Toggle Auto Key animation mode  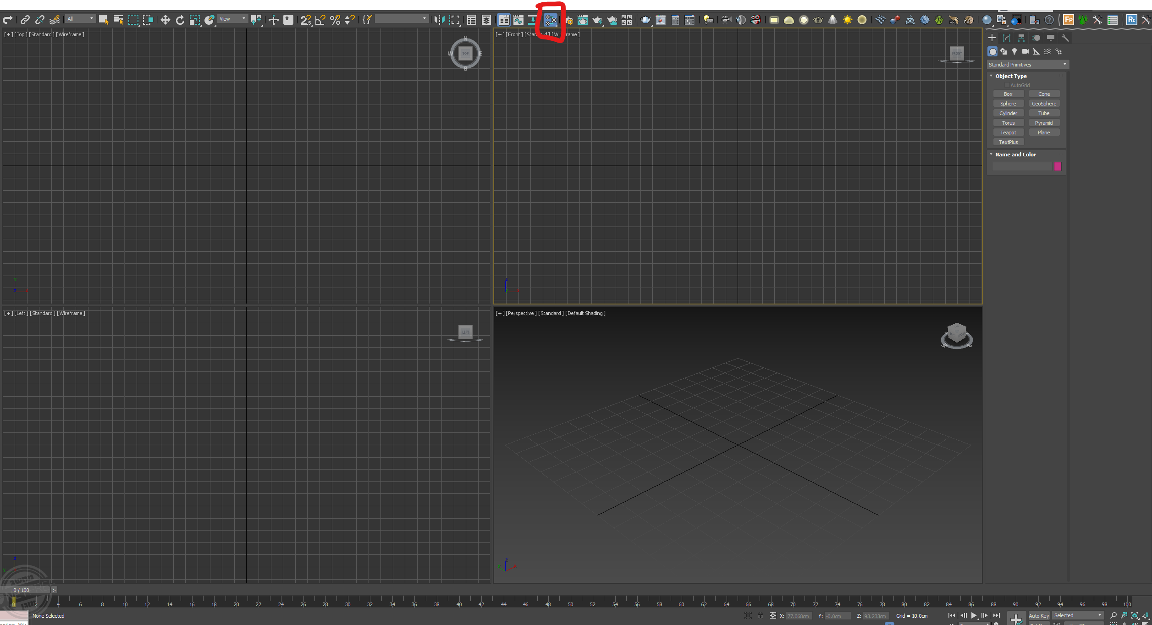click(1038, 616)
